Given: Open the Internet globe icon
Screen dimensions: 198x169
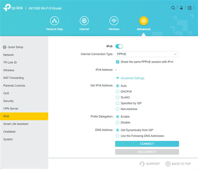Looking at the screenshot, I should 84,21.
